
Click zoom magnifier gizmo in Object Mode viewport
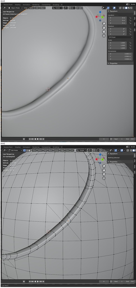click(104, 24)
